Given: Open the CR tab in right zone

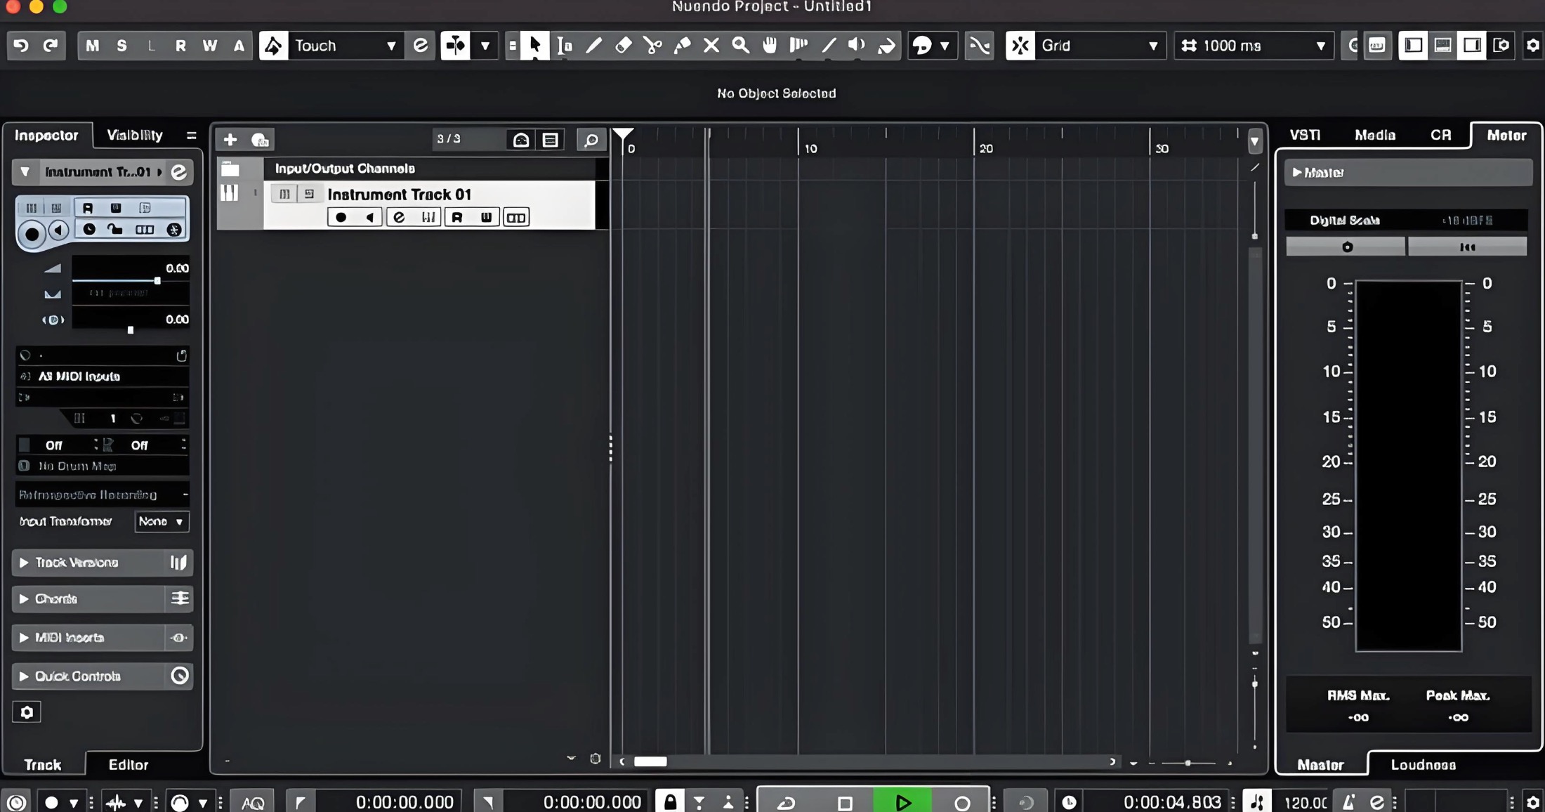Looking at the screenshot, I should (1440, 135).
